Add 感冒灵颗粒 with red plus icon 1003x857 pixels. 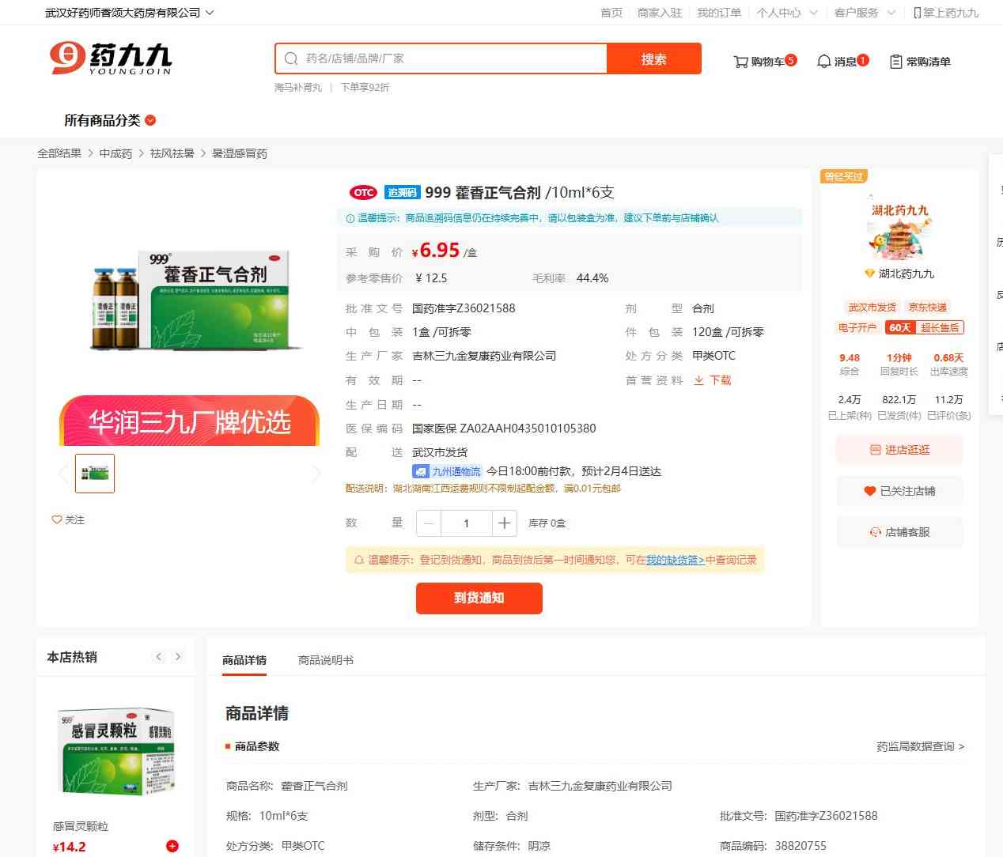(x=172, y=846)
